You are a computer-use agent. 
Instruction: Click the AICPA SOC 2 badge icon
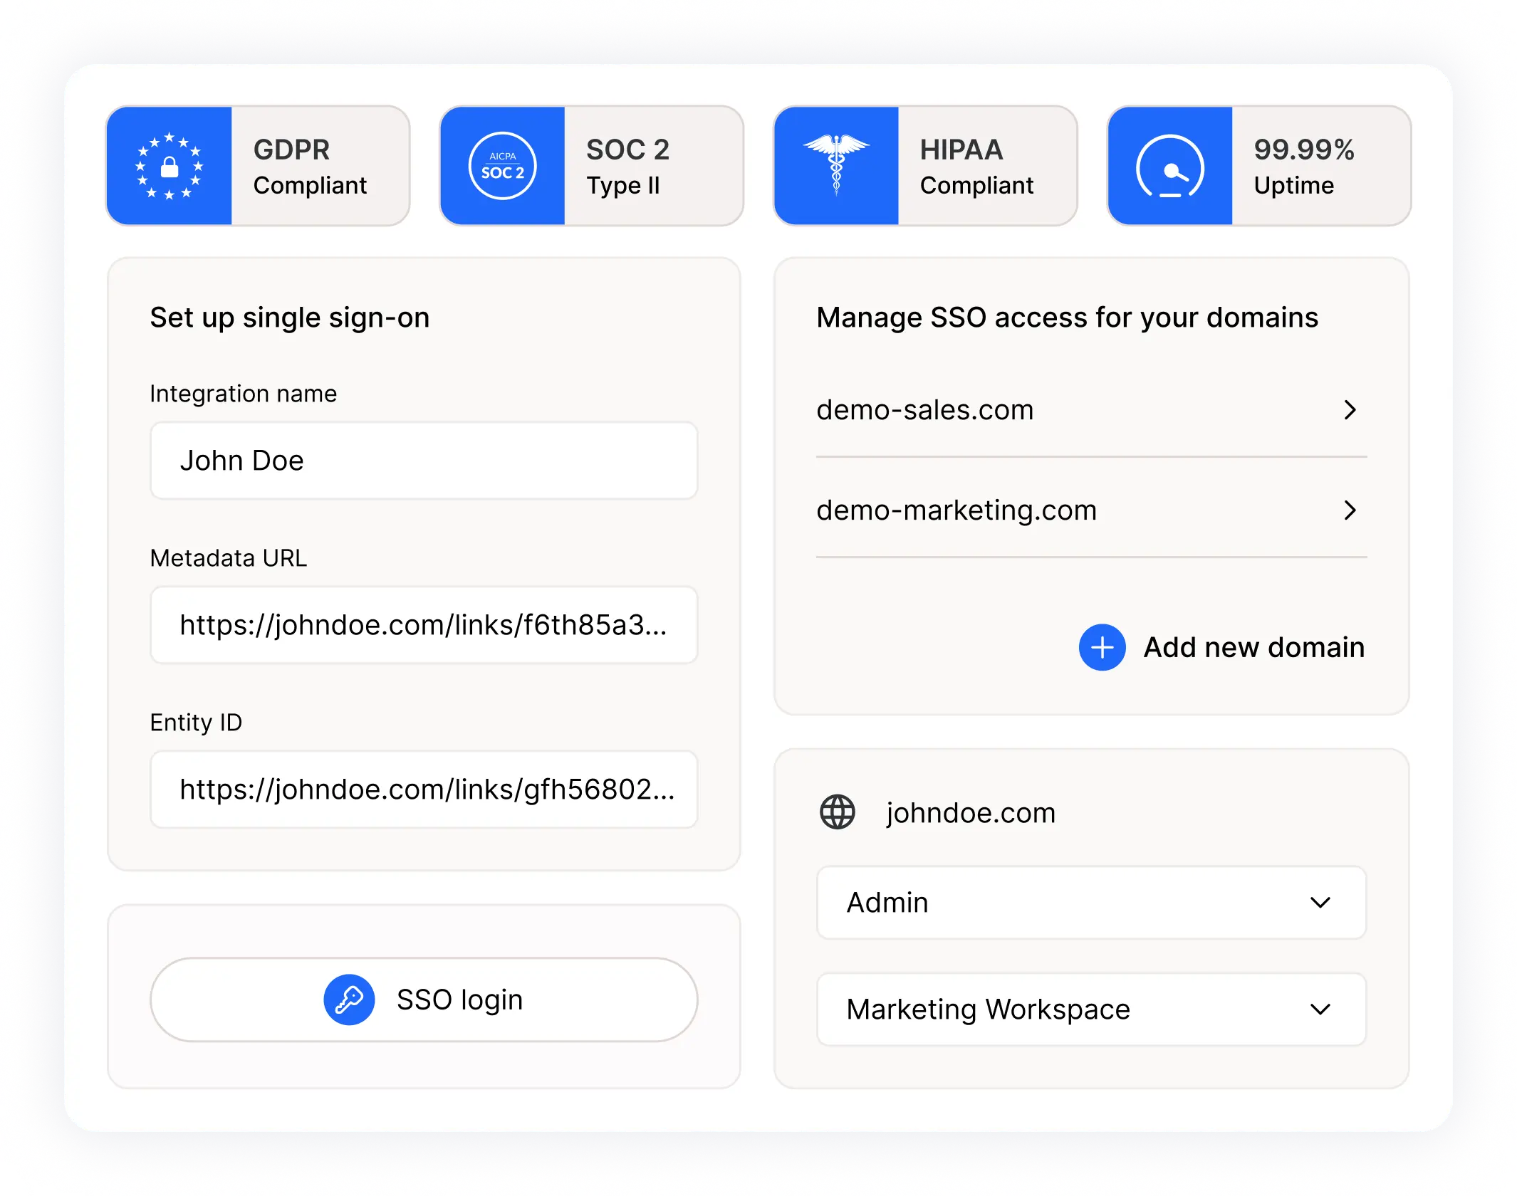click(x=502, y=166)
